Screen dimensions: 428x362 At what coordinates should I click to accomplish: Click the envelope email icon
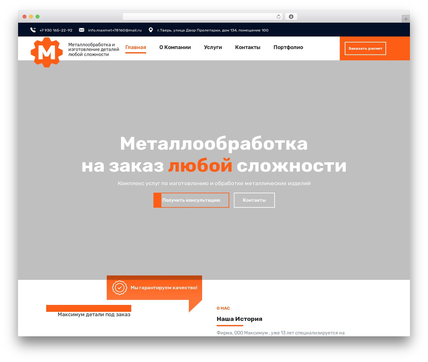[82, 30]
